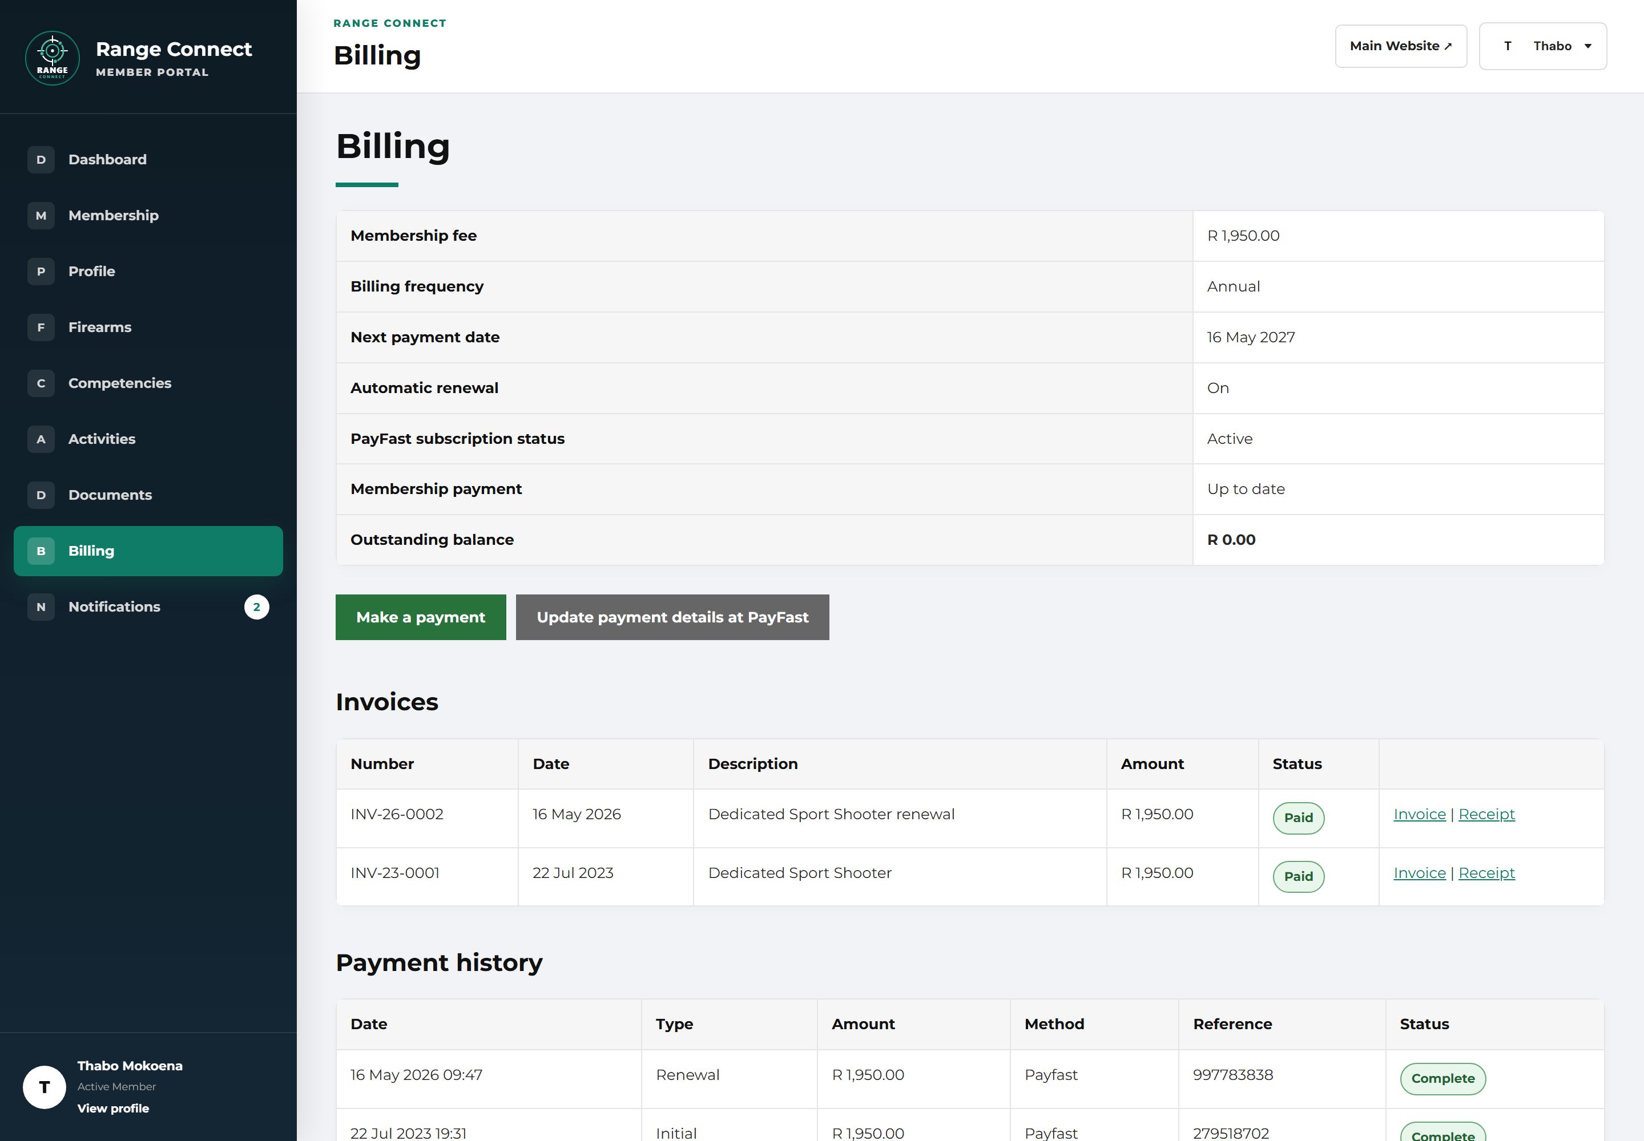Open Receipt link for INV-26-0002
The width and height of the screenshot is (1644, 1141).
pos(1486,814)
